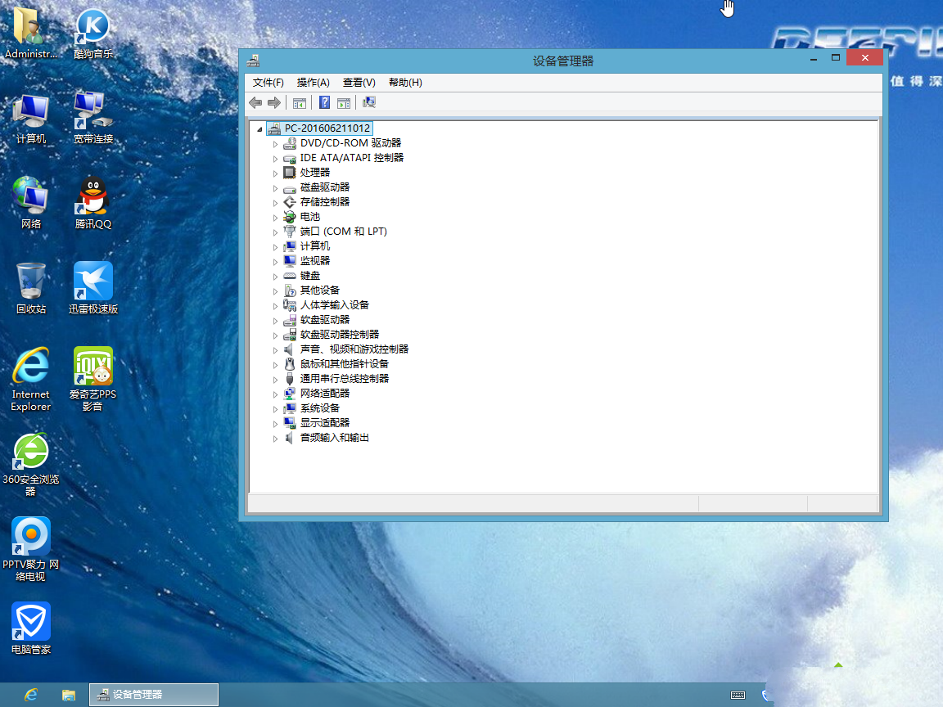This screenshot has height=707, width=943.
Task: Show the action pane via its toolbar icon
Action: tap(344, 102)
